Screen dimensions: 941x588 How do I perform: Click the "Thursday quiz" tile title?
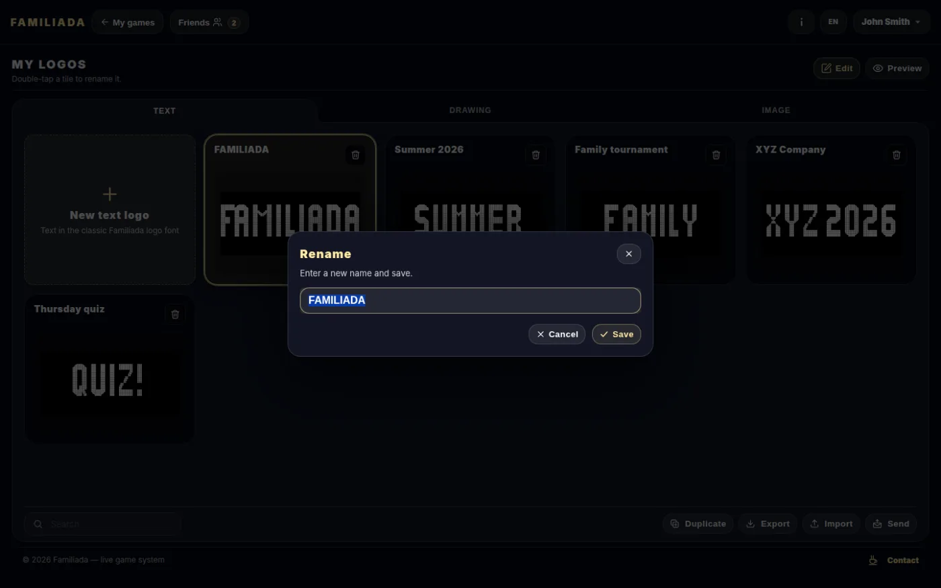click(69, 309)
